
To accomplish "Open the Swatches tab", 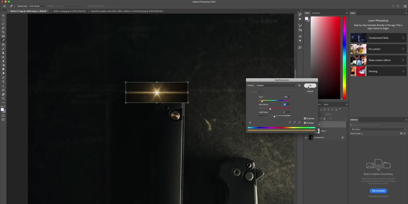I will pos(316,13).
